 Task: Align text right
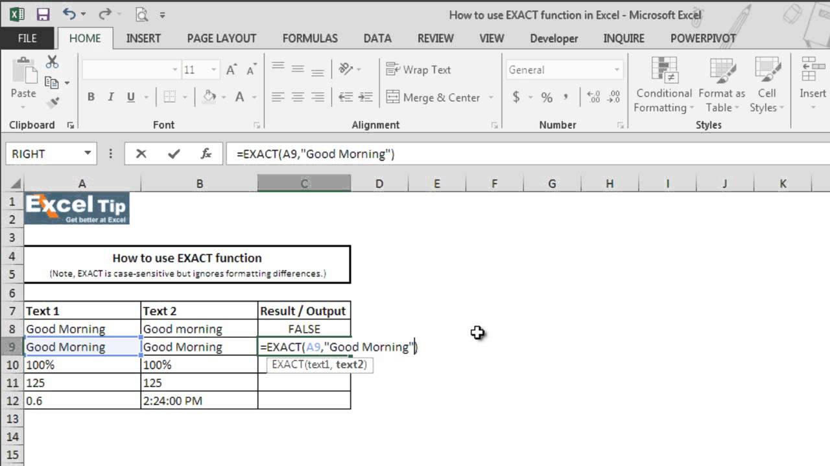click(318, 97)
